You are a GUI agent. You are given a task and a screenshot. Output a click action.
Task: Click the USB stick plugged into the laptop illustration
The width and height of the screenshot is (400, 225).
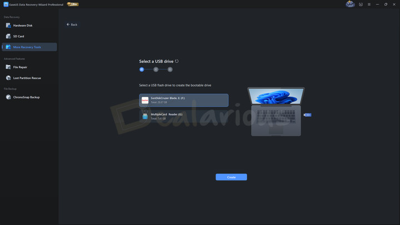307,115
